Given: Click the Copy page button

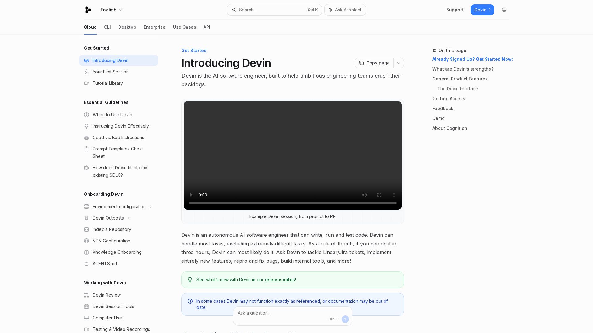Looking at the screenshot, I should click(374, 63).
